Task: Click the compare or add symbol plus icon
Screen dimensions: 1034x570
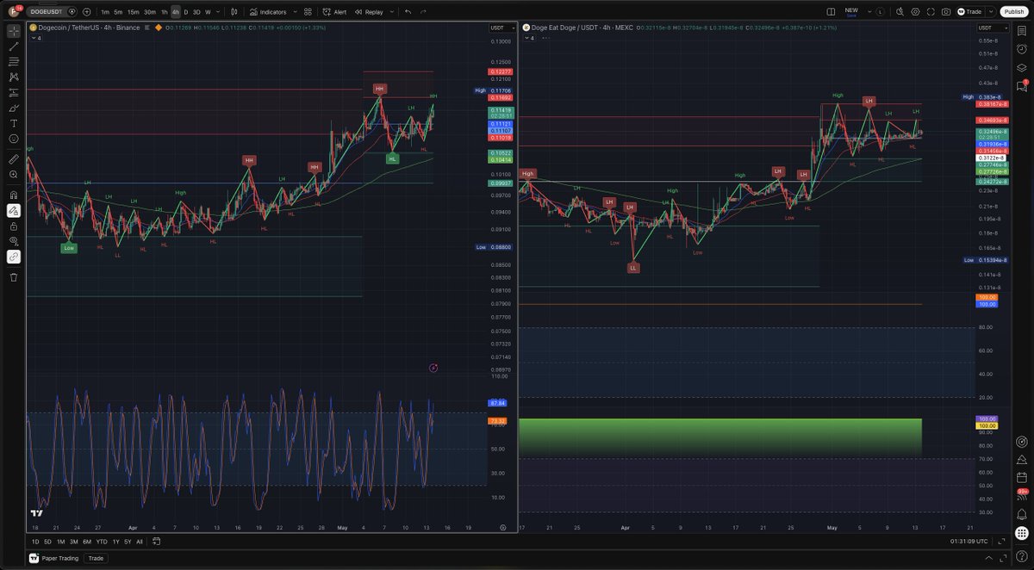Action: click(x=87, y=12)
